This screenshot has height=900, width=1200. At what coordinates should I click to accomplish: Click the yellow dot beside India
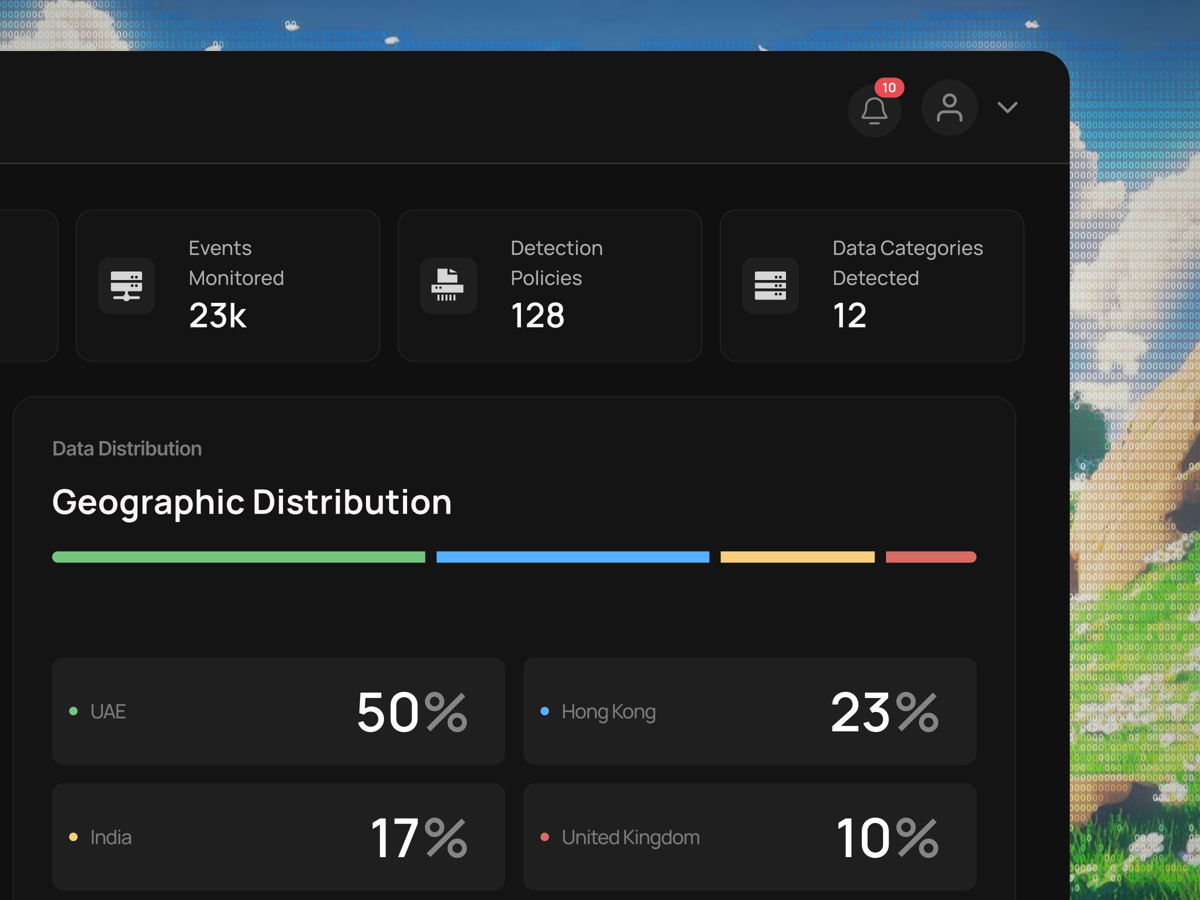(73, 837)
